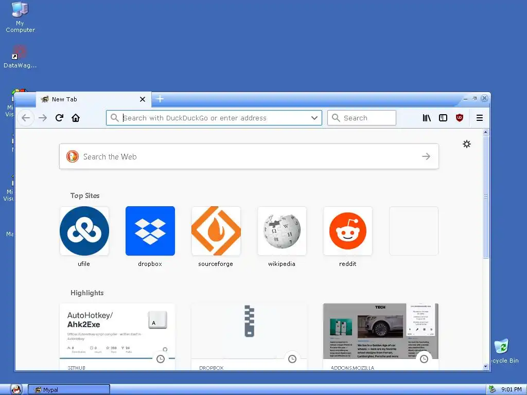This screenshot has width=527, height=395.
Task: Click the Search the Web box
Action: pos(249,156)
